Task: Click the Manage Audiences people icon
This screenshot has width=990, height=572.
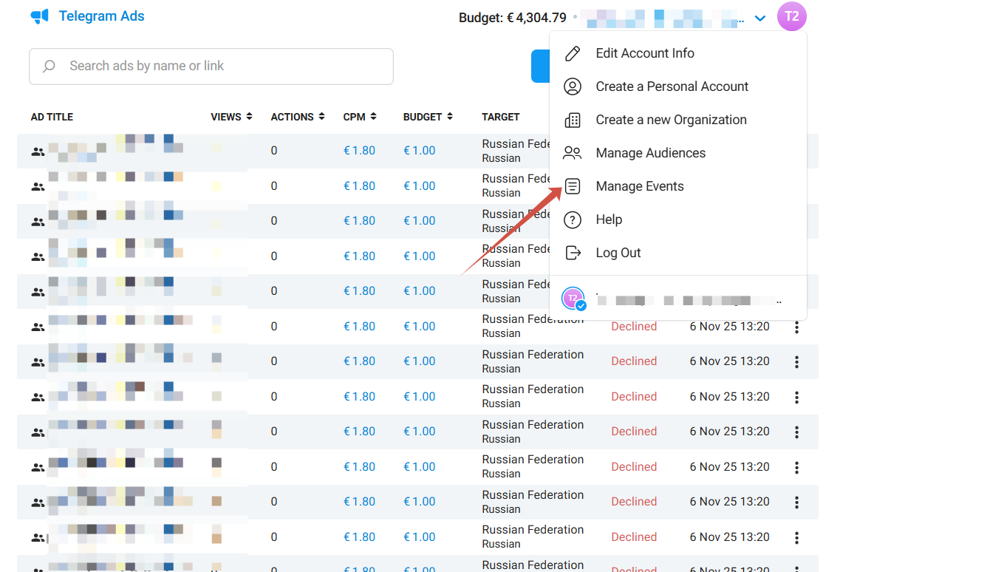Action: coord(573,153)
